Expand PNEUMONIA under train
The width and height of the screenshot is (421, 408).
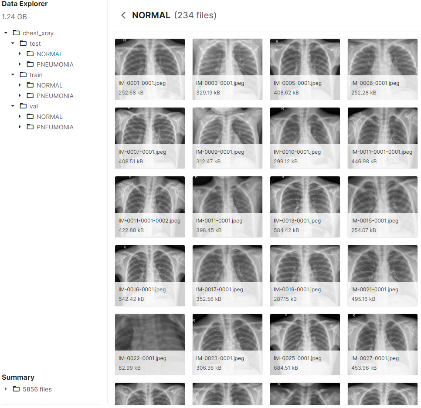[x=20, y=95]
